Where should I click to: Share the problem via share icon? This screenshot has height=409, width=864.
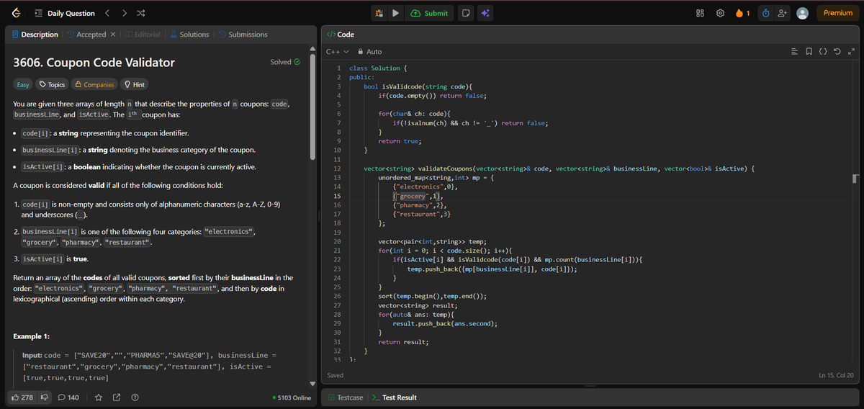[x=117, y=397]
